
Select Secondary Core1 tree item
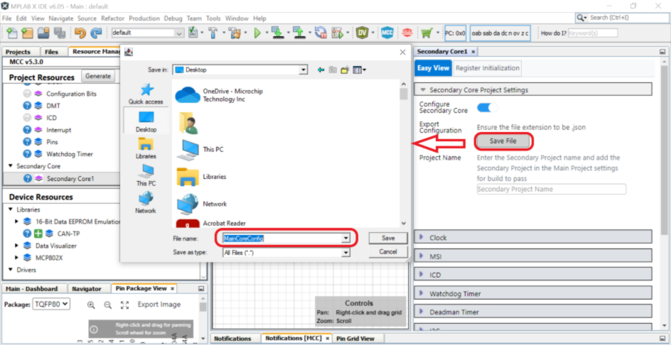click(70, 178)
